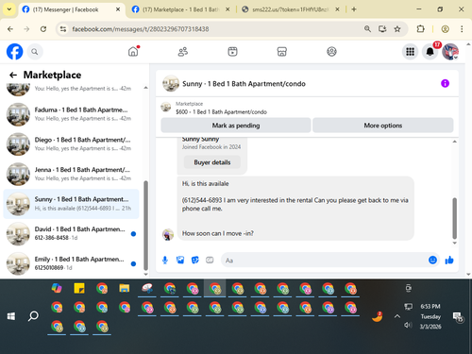
Task: Send a thumbs-up like
Action: coord(449,260)
